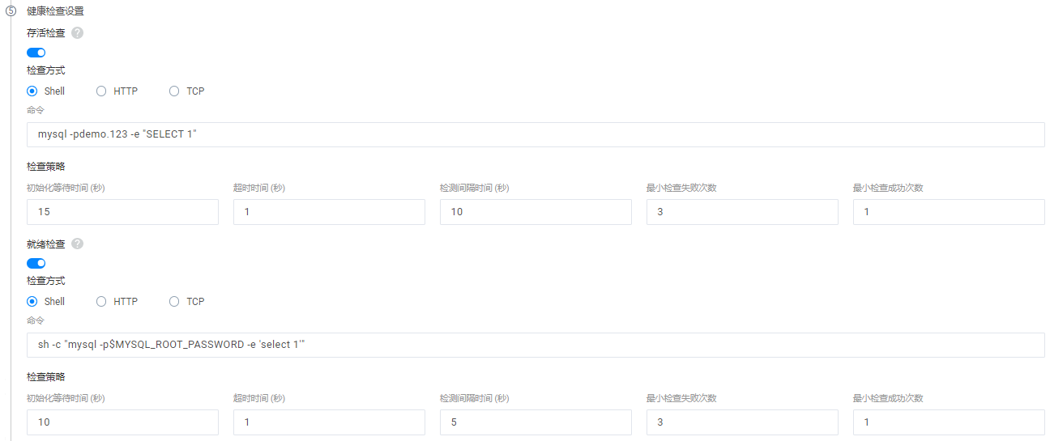Click the sh -c mysql command field

(x=535, y=346)
